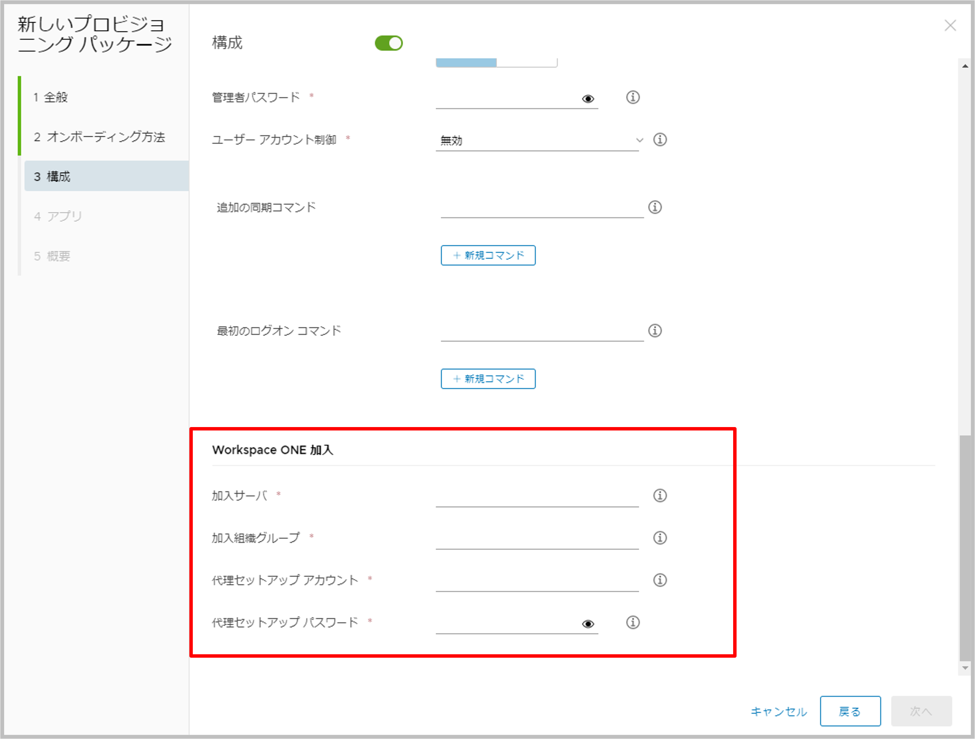Click the 戻る button
This screenshot has width=975, height=739.
(850, 711)
